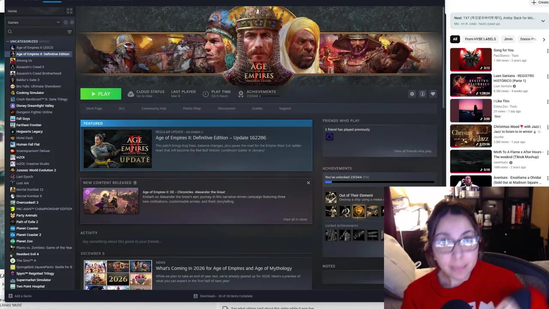549x309 pixels.
Task: Click the Play Time clock icon
Action: 205,94
